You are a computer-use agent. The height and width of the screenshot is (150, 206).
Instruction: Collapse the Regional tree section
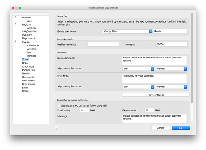(x=15, y=24)
